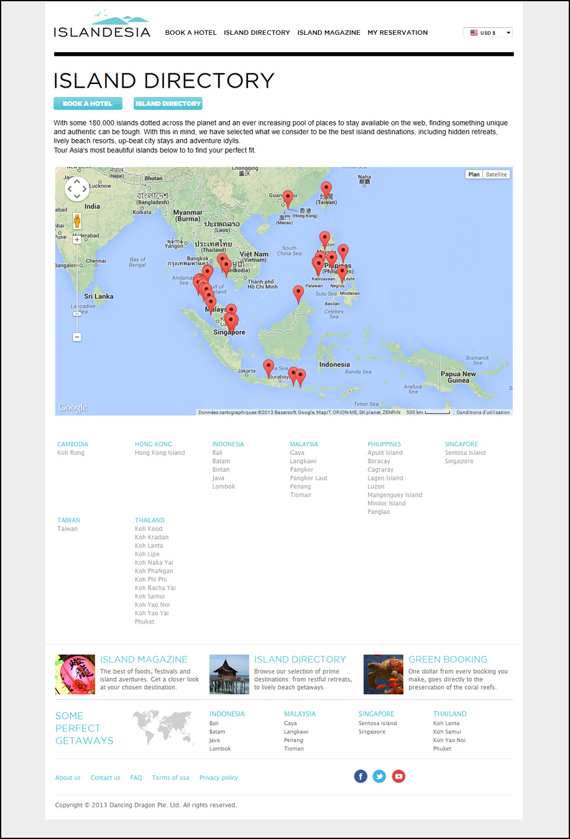This screenshot has height=839, width=570.
Task: Zoom out with the map minus button
Action: (x=77, y=337)
